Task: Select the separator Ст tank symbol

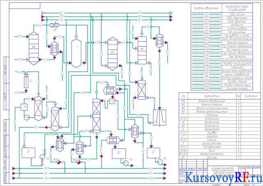Action: click(x=159, y=117)
